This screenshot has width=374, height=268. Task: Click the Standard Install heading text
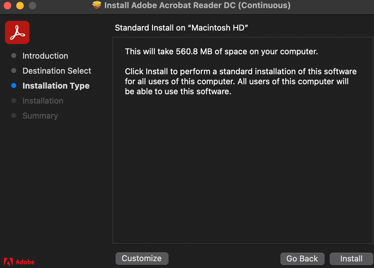tap(181, 28)
